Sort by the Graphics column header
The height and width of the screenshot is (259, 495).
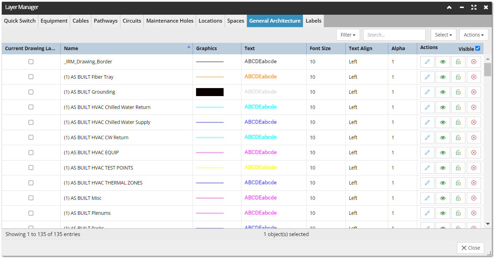coord(217,48)
